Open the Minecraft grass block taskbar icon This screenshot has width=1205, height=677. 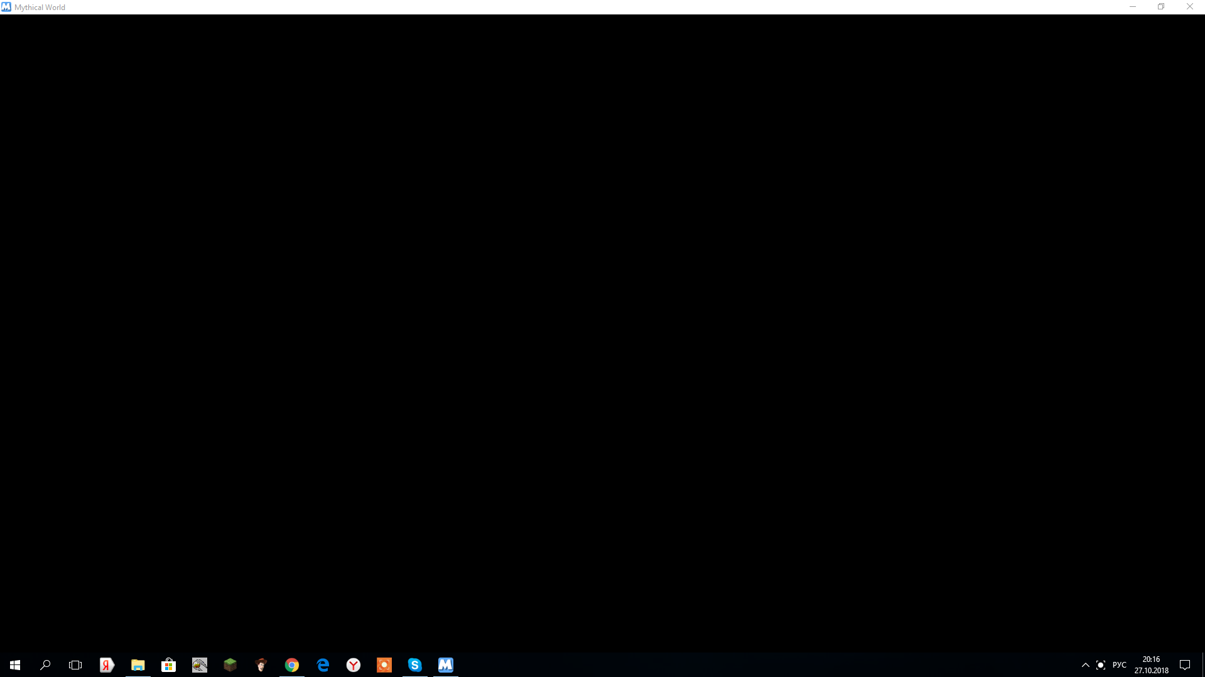point(230,665)
